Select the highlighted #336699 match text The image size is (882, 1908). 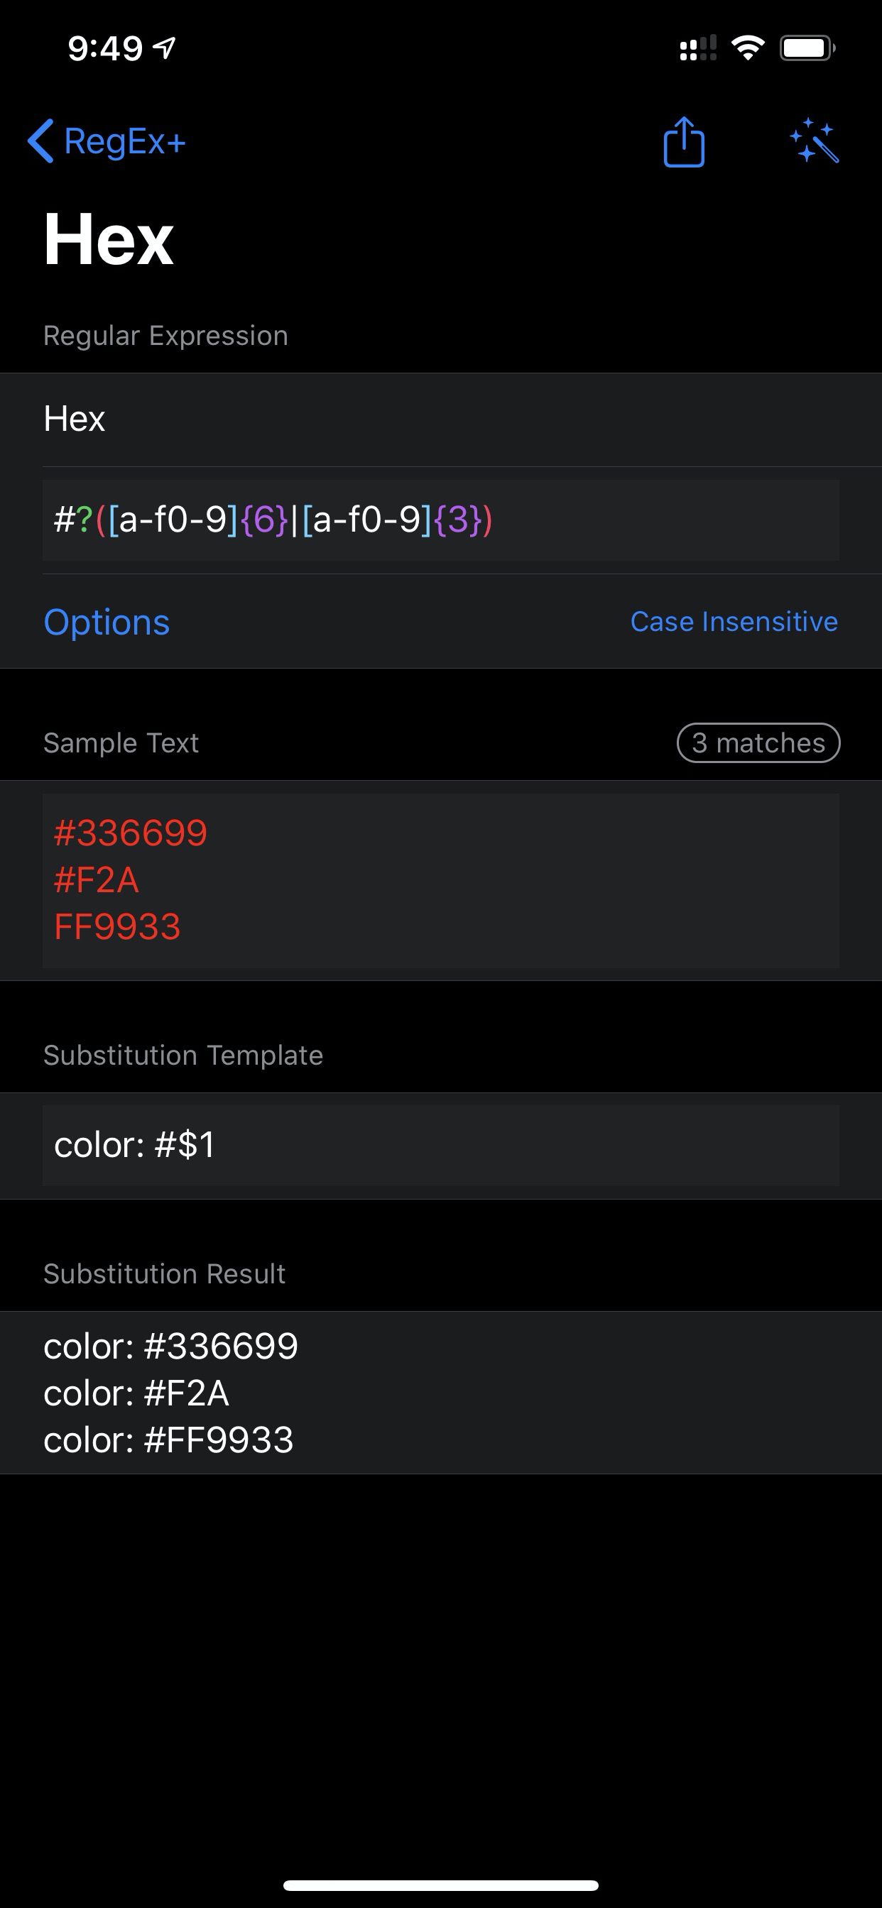[x=131, y=832]
